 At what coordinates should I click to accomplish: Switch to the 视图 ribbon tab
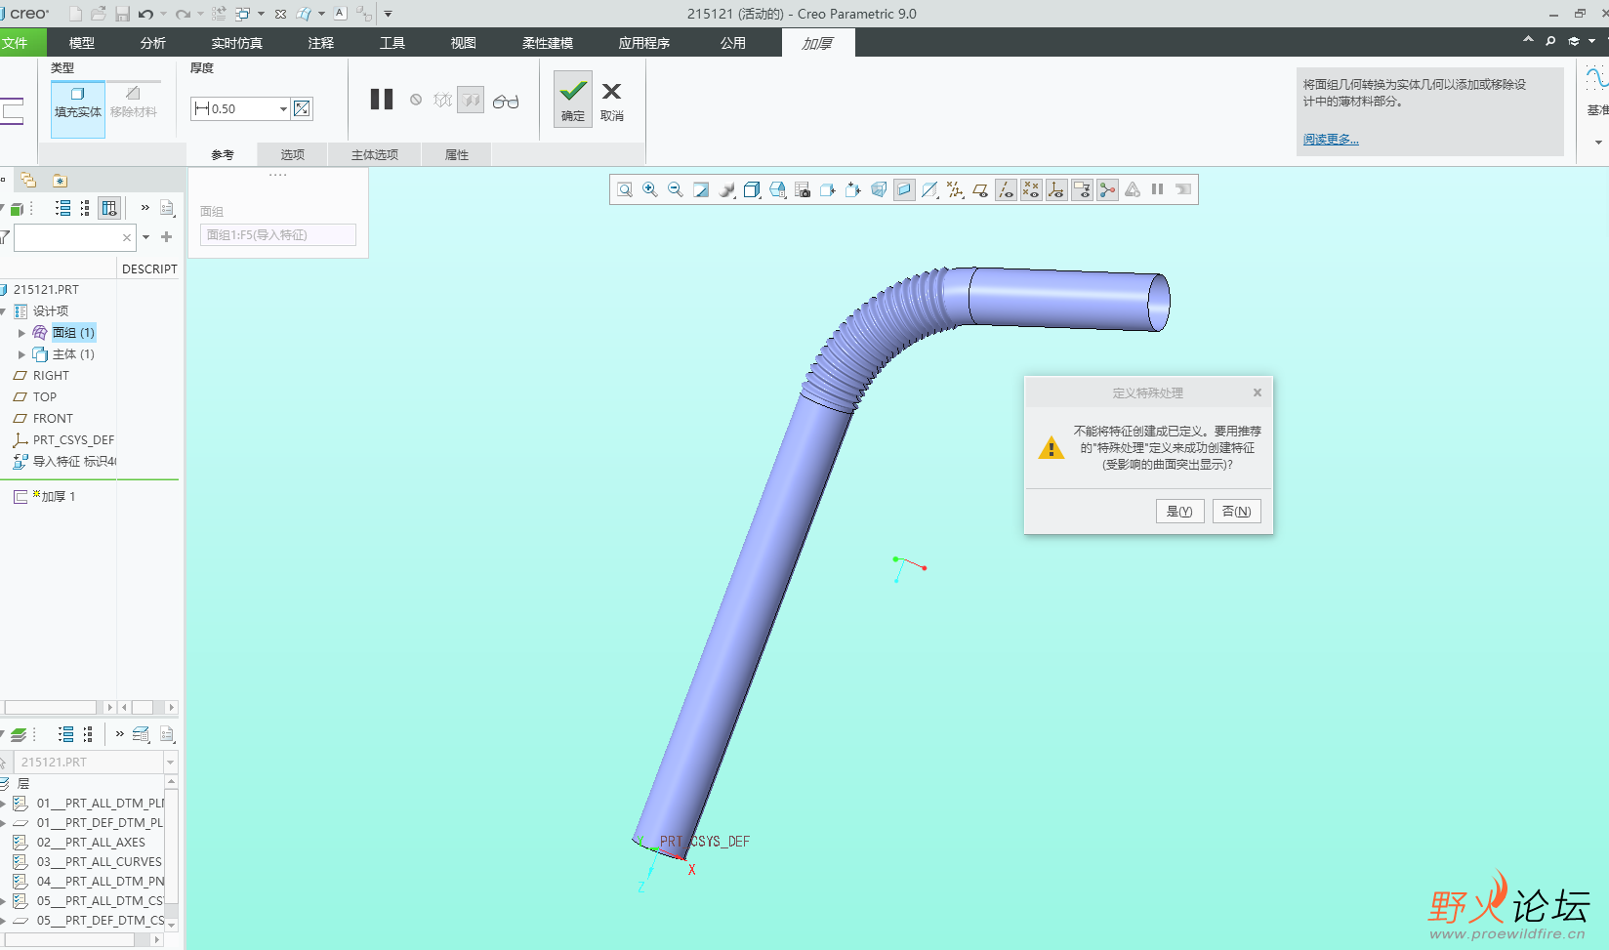pos(464,43)
